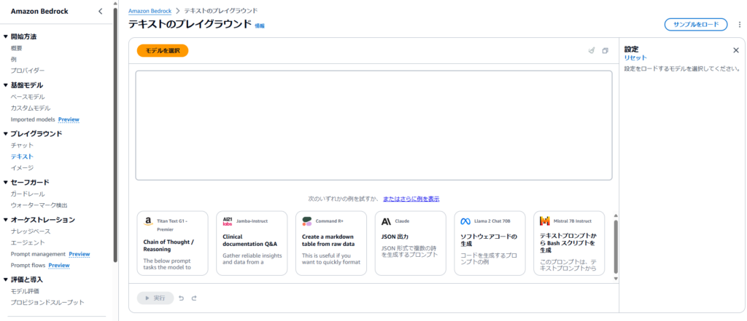This screenshot has height=321, width=747.
Task: Open チャット under プレイグラウンド
Action: tap(22, 145)
